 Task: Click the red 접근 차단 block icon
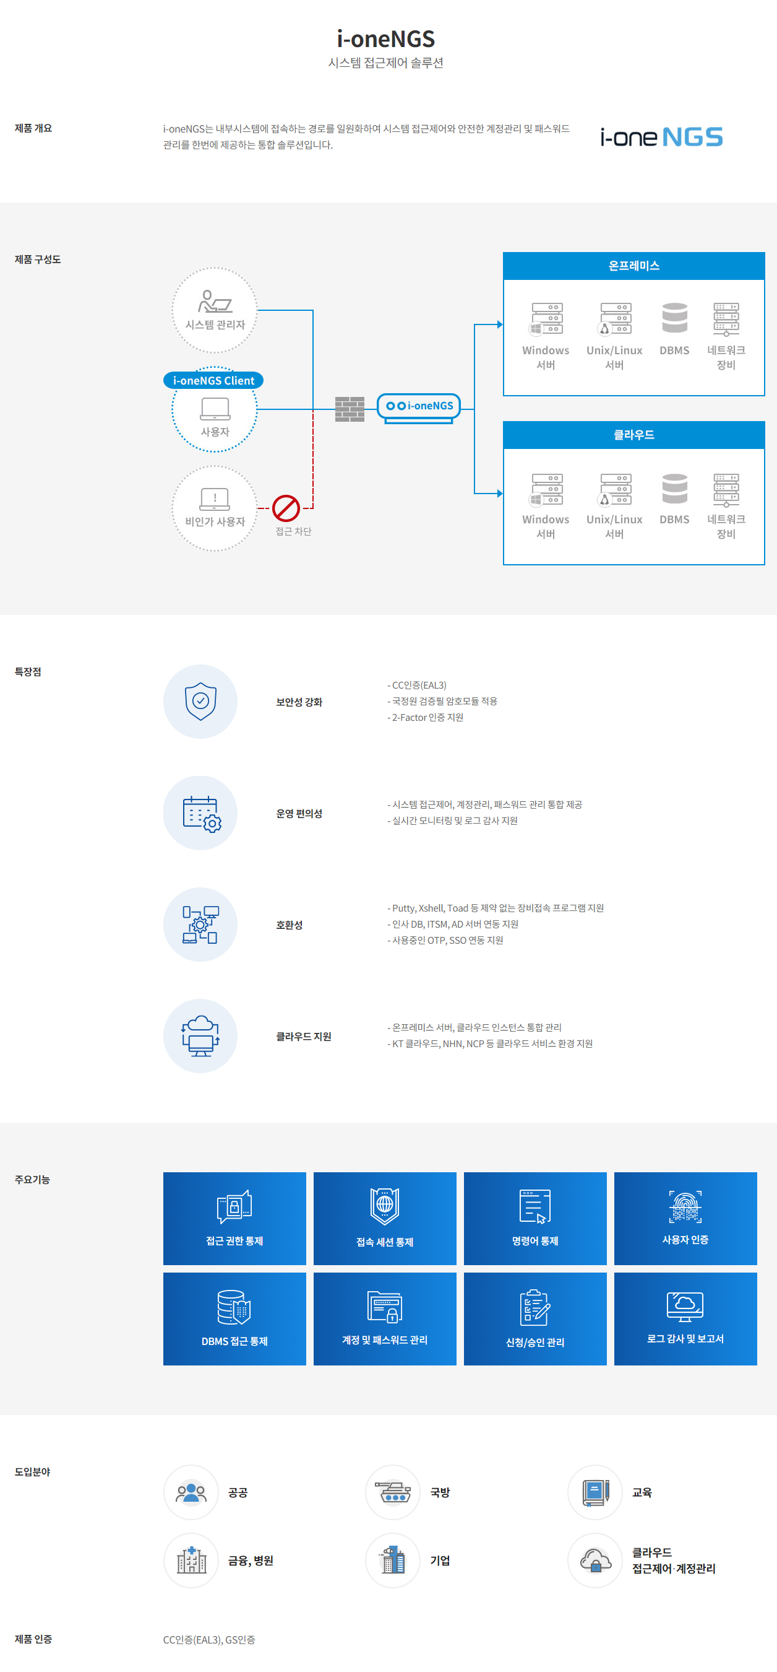coord(285,508)
